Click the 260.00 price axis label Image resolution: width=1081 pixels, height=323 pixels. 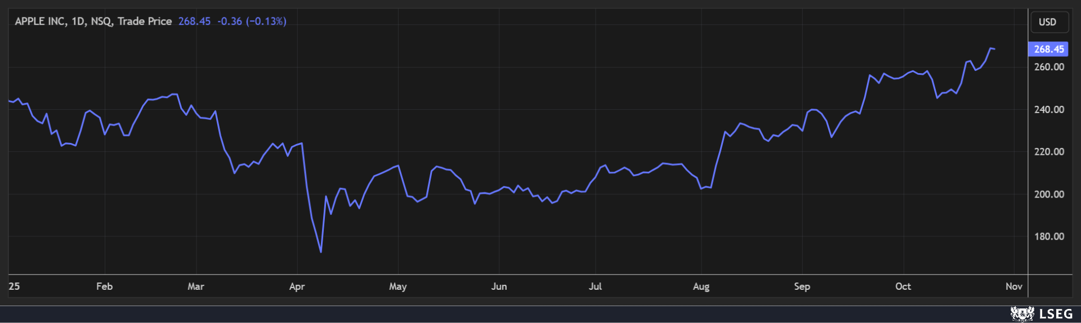click(1049, 67)
